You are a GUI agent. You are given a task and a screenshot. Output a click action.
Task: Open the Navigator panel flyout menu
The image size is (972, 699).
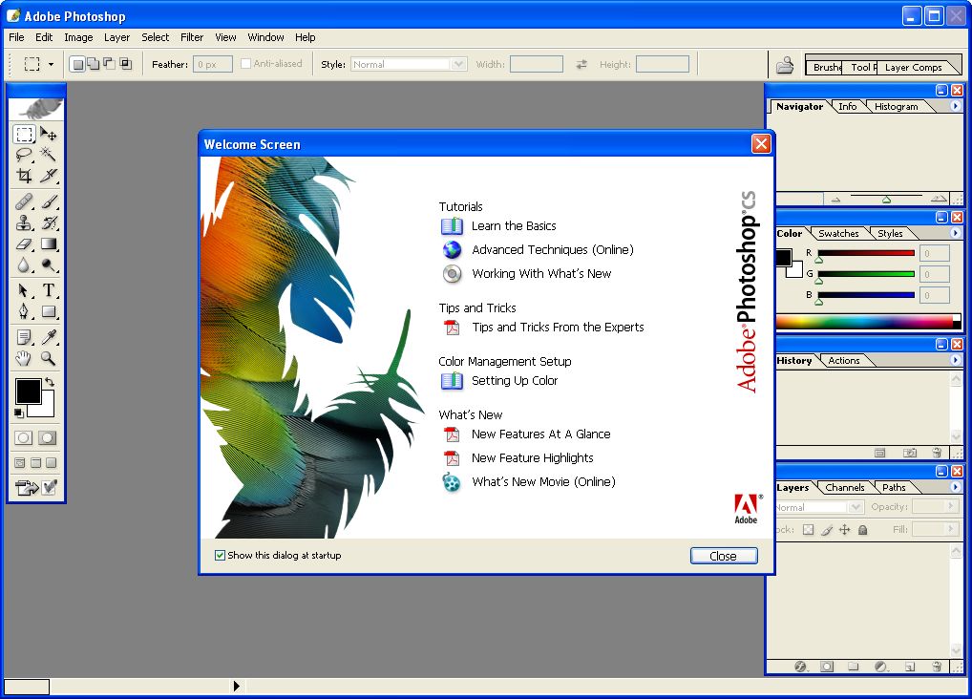coord(956,106)
